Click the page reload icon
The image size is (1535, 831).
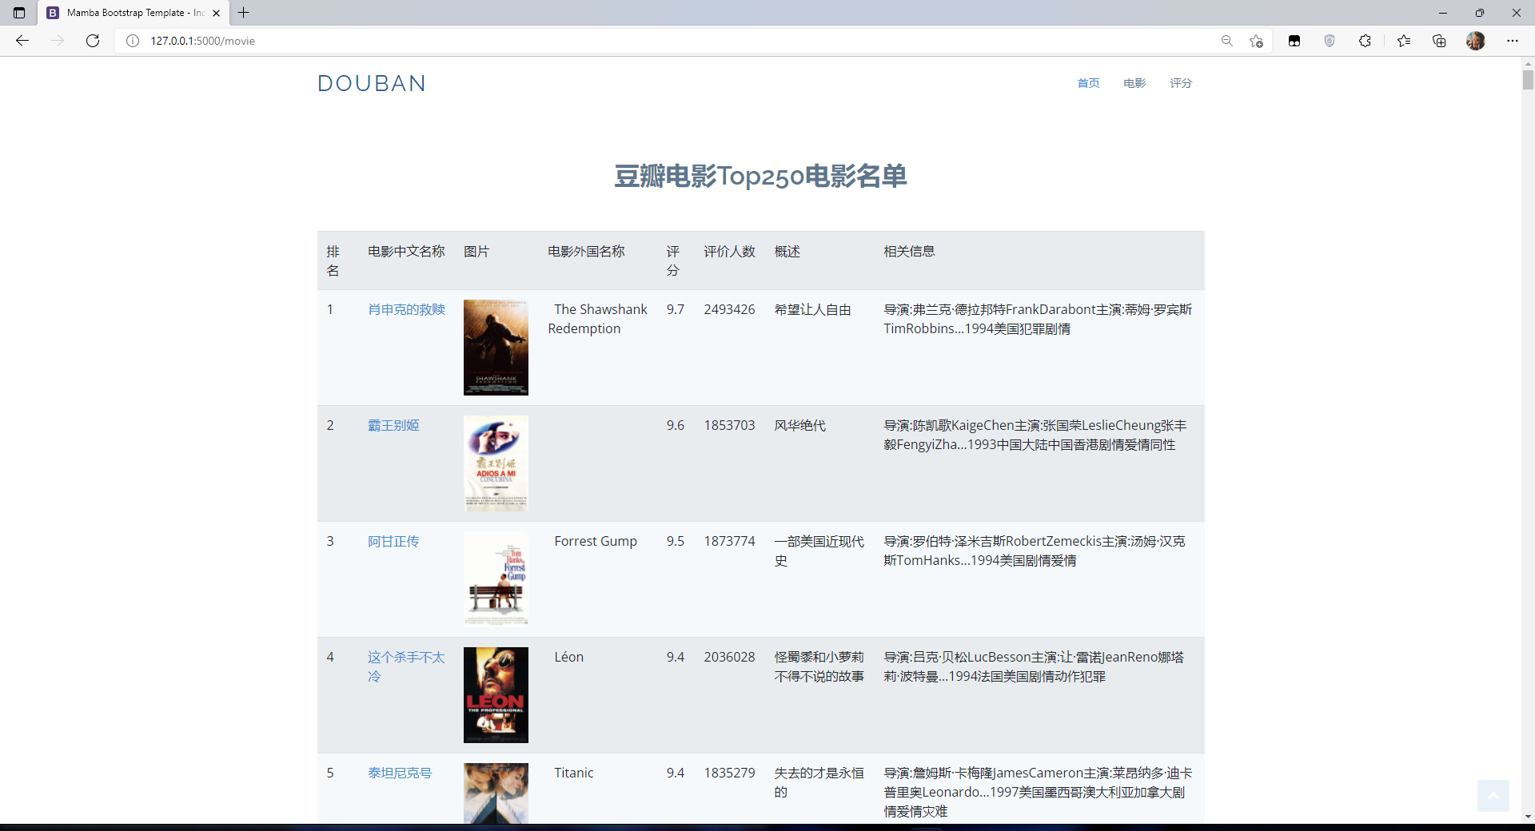[x=92, y=41]
